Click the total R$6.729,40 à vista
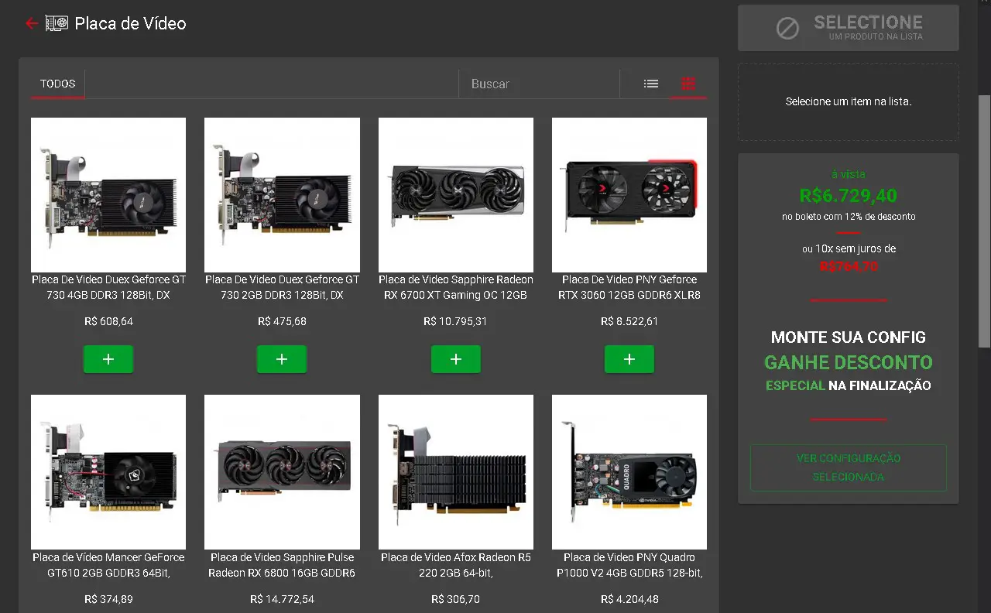 click(849, 196)
